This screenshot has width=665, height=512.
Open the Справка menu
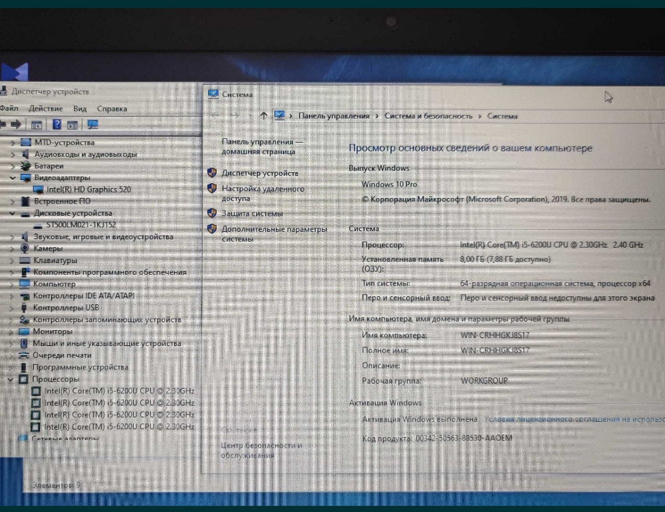(112, 108)
